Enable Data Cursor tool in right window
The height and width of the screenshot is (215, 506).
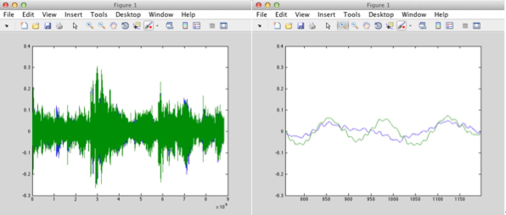coord(390,26)
